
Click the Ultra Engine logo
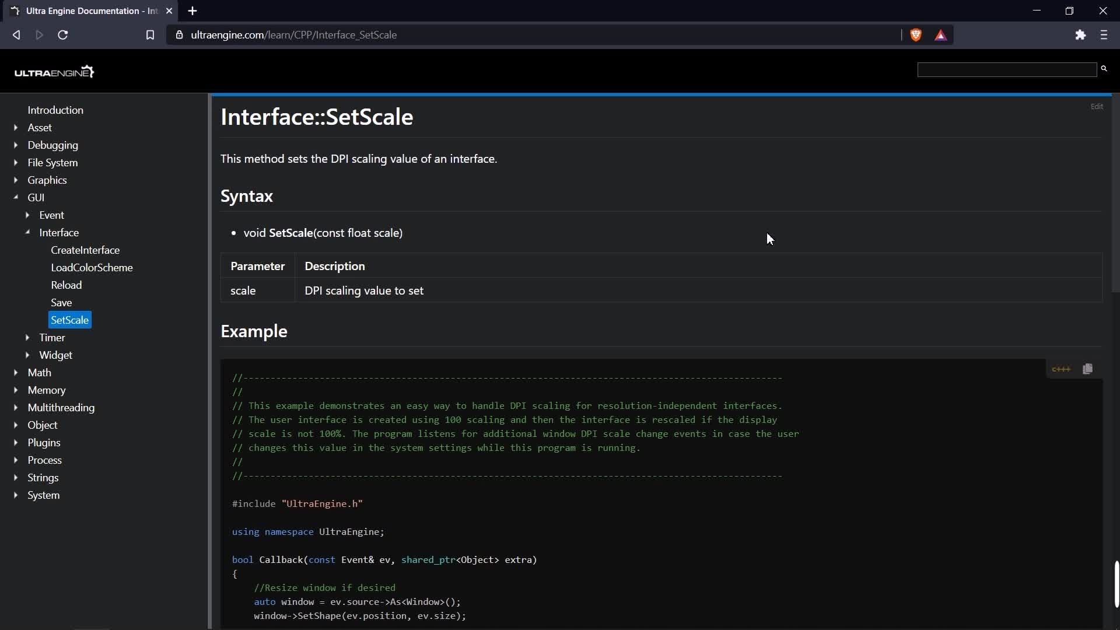point(54,72)
